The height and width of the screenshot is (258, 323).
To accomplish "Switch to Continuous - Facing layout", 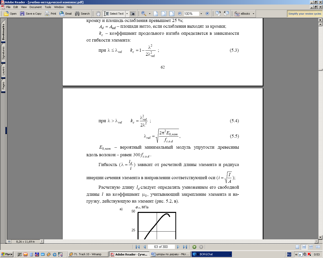I will (x=311, y=247).
